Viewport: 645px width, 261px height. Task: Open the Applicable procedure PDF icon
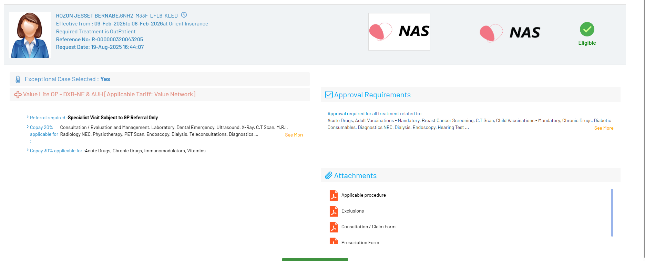coord(334,195)
